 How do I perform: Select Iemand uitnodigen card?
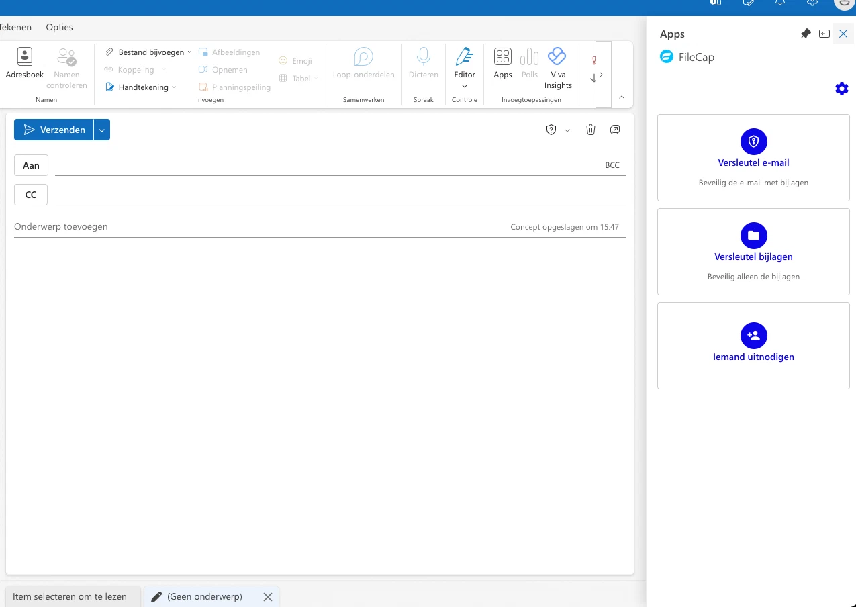[x=753, y=346]
